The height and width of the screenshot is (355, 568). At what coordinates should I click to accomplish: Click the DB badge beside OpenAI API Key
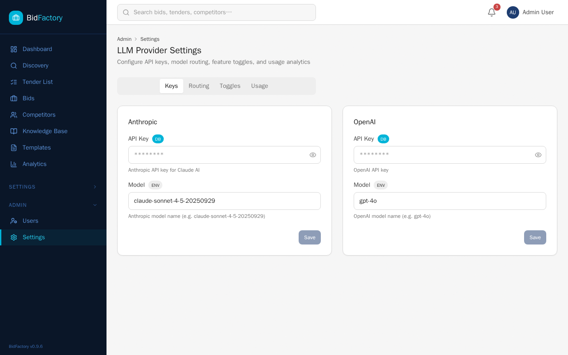(383, 139)
